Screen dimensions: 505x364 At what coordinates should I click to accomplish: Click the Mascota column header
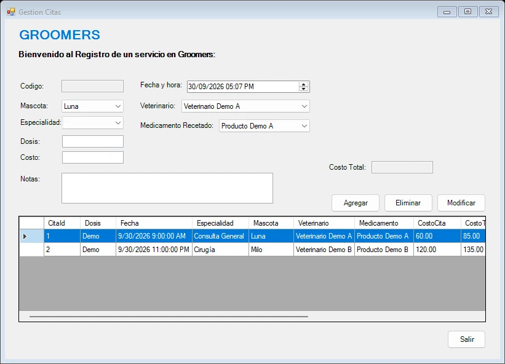tap(271, 223)
